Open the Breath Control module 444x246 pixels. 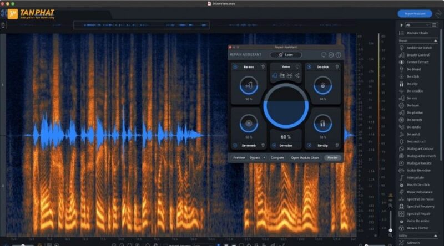coord(417,55)
